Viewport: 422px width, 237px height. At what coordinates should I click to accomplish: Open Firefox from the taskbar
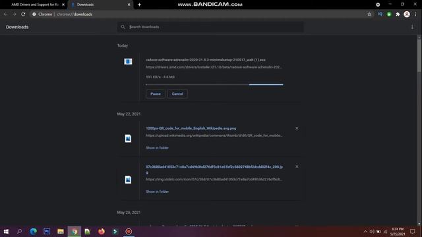(x=102, y=231)
